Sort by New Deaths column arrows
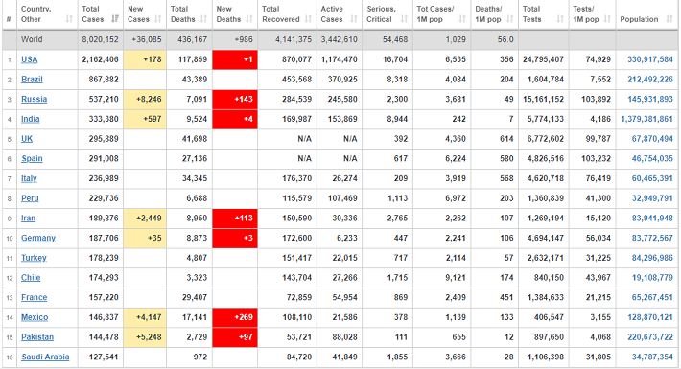Screen dimensions: 681x369 click(x=249, y=19)
